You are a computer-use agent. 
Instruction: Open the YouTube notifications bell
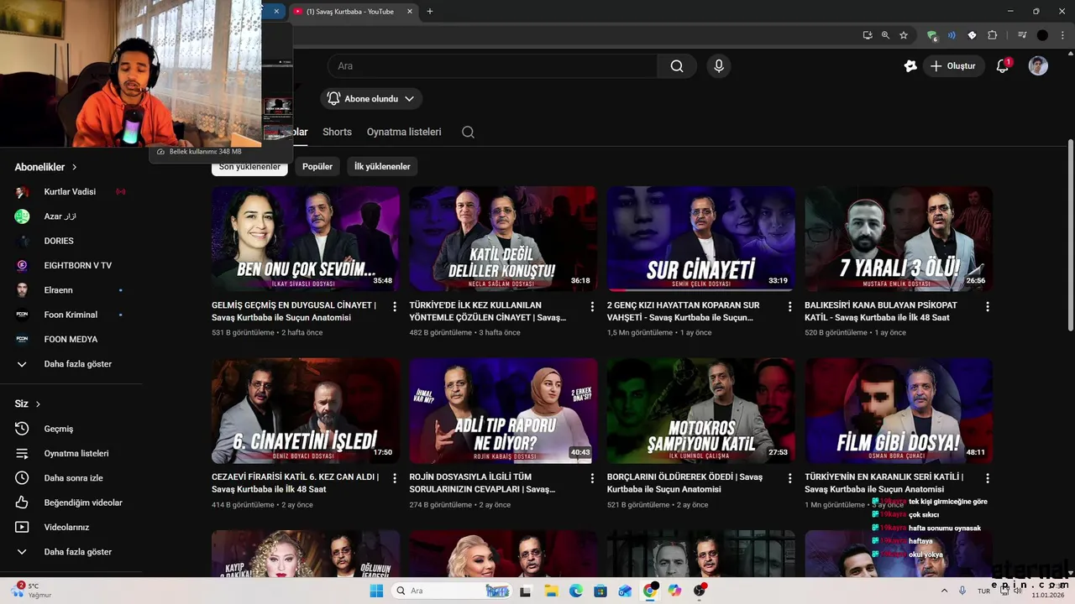(1002, 66)
